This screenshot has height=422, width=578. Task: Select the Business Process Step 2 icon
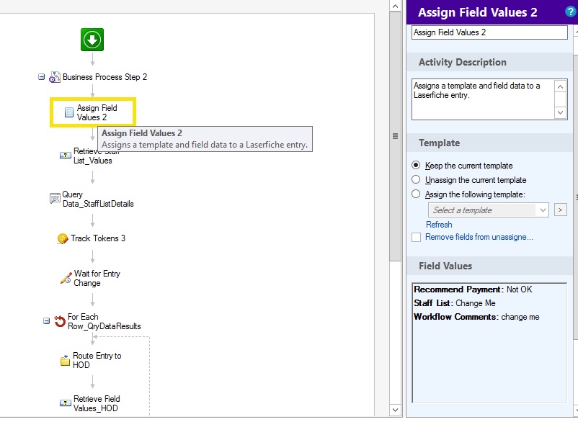[54, 77]
